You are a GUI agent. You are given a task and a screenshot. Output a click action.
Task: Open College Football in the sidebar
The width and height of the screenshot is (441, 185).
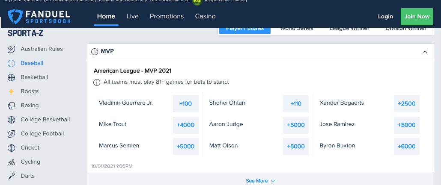click(42, 134)
